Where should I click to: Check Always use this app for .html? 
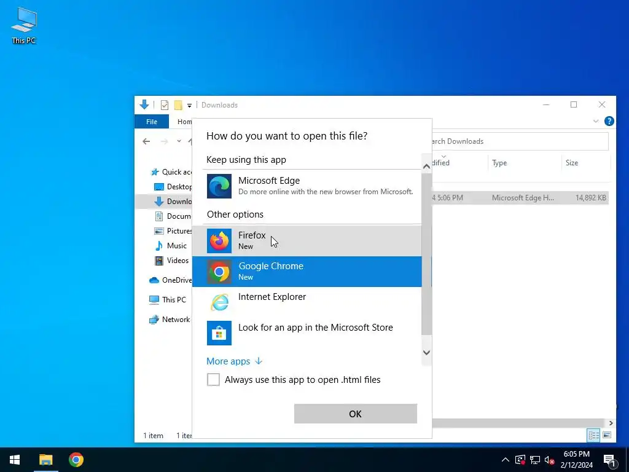pyautogui.click(x=213, y=379)
